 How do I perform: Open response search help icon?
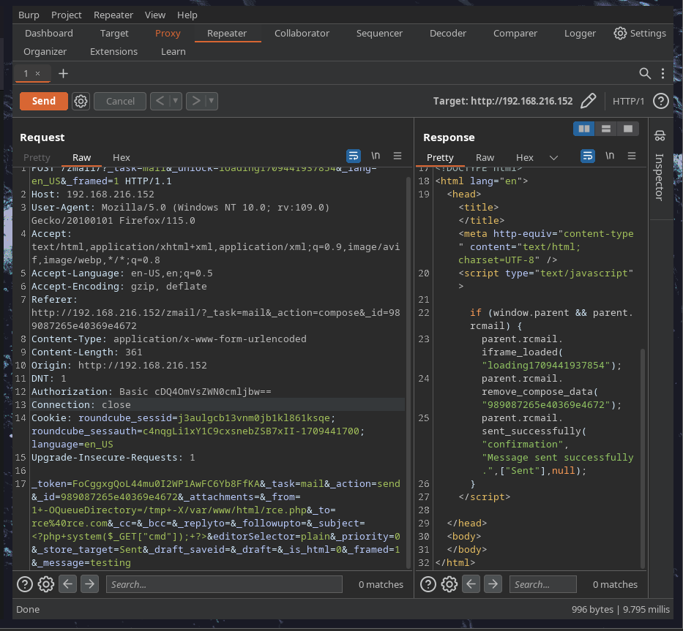428,584
